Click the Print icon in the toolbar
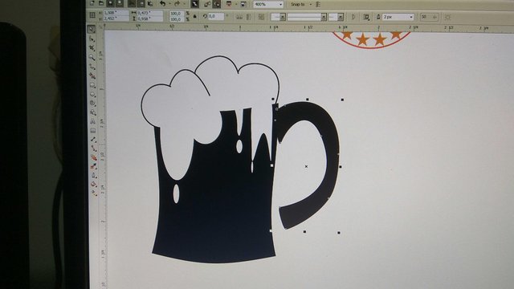Viewport: 514px width, 289px height. coord(120,3)
